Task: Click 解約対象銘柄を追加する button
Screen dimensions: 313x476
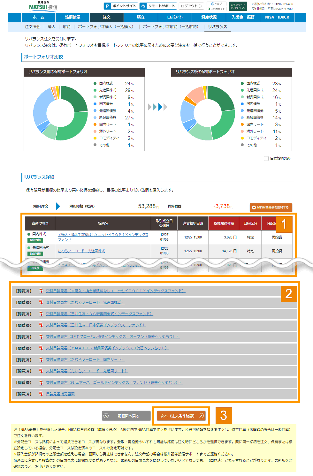Action: click(271, 208)
